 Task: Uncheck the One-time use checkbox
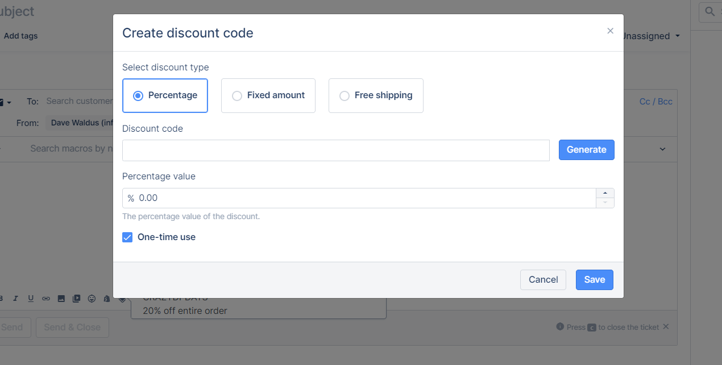(x=127, y=237)
